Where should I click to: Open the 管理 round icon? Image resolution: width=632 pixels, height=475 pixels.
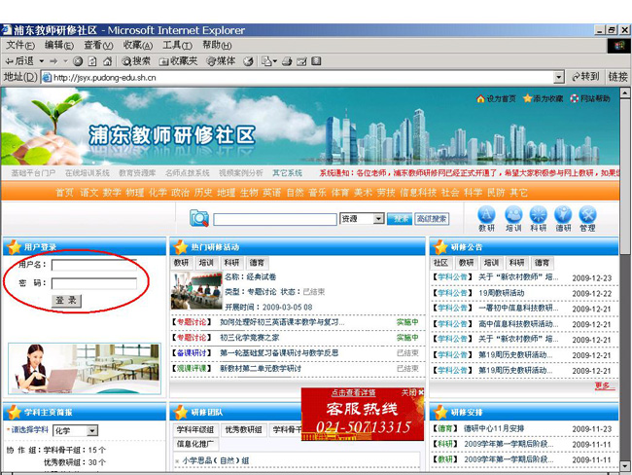point(587,219)
